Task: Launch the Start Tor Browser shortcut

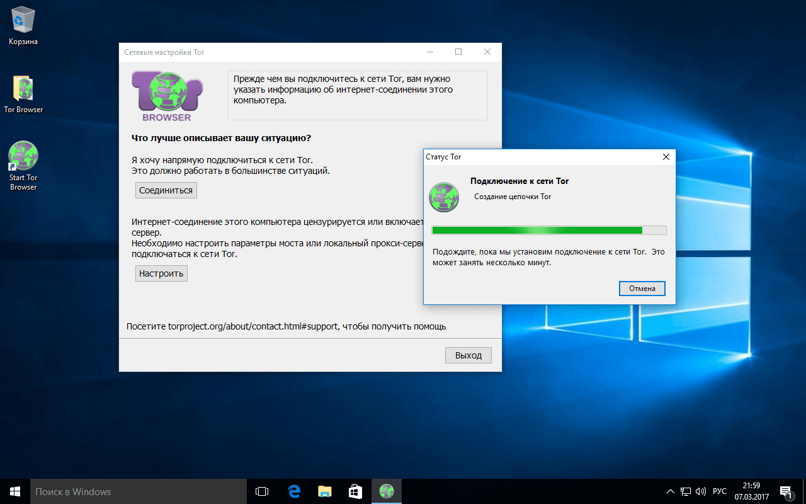Action: [x=23, y=166]
